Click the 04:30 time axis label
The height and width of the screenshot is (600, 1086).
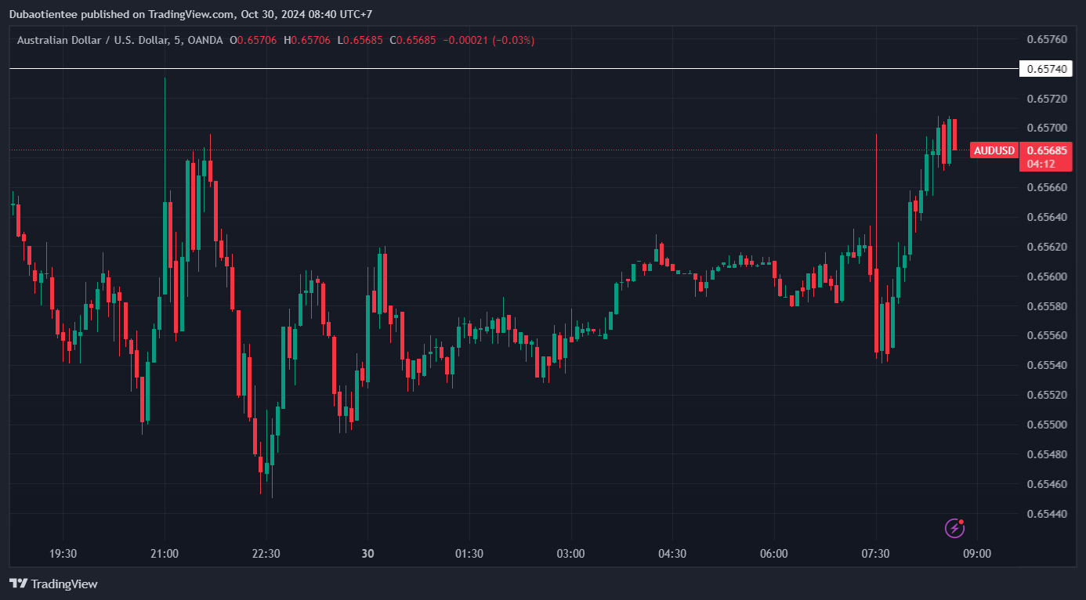[x=672, y=554]
